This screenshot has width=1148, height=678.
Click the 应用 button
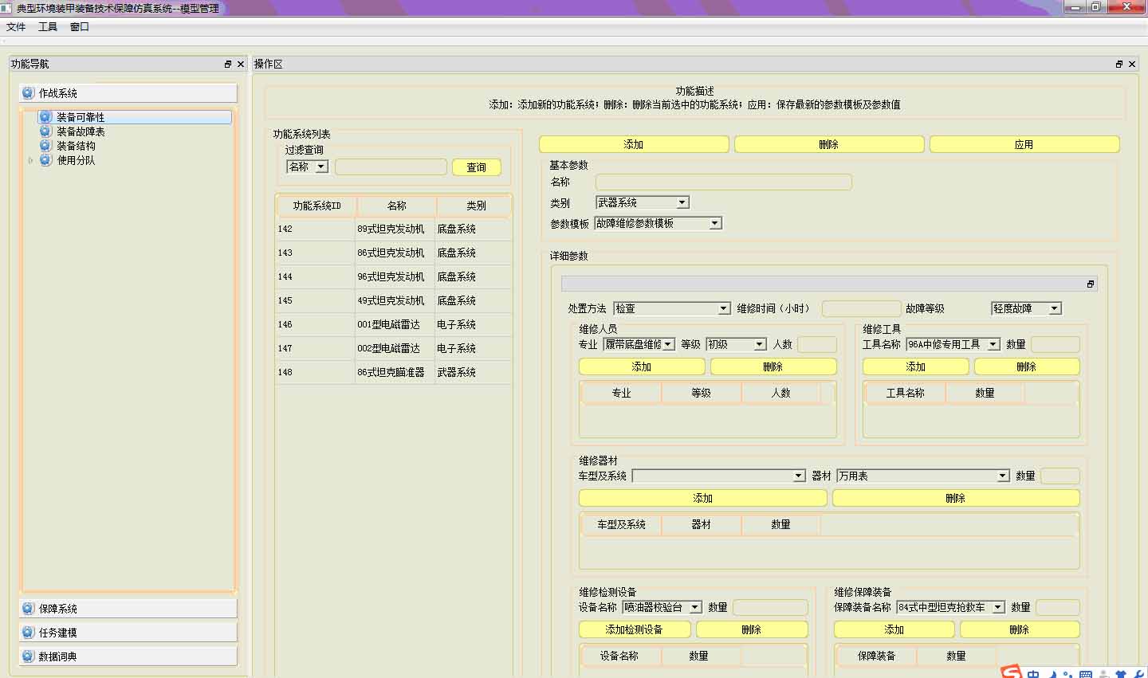coord(1024,144)
